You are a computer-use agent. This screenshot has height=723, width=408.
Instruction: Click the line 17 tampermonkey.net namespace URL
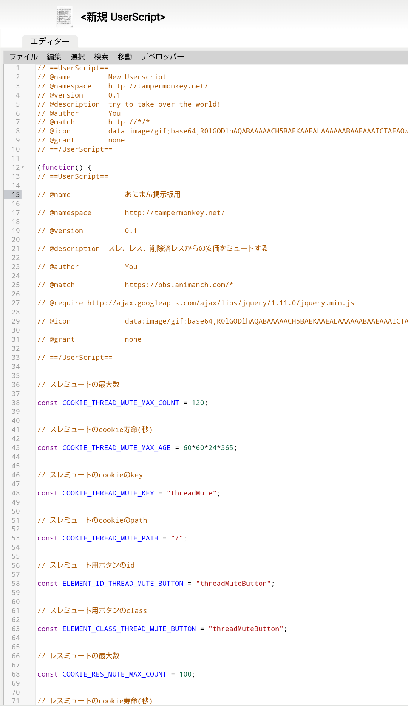pyautogui.click(x=175, y=213)
